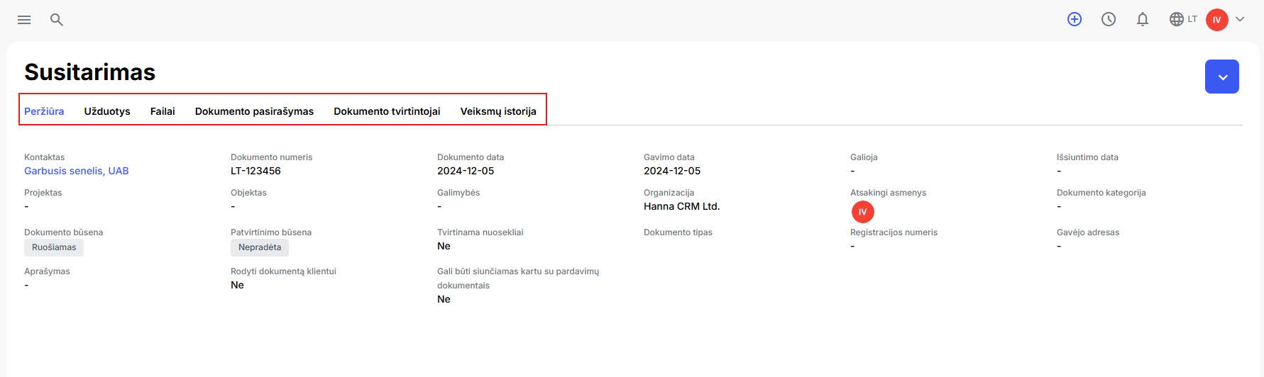Screen dimensions: 1264x377
Task: Click the top-bar IV user avatar
Action: (1217, 20)
